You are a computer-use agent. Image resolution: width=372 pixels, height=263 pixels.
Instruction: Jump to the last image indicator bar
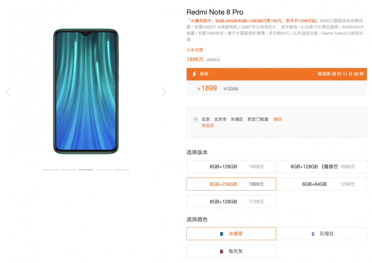[x=122, y=169]
